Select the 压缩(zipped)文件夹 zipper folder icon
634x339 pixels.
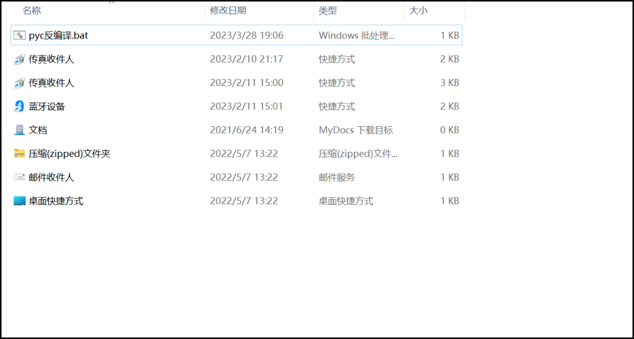[20, 153]
